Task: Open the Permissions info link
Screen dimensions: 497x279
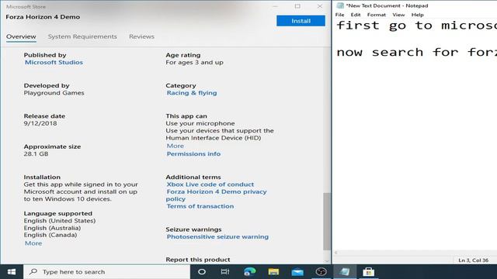Action: [193, 153]
